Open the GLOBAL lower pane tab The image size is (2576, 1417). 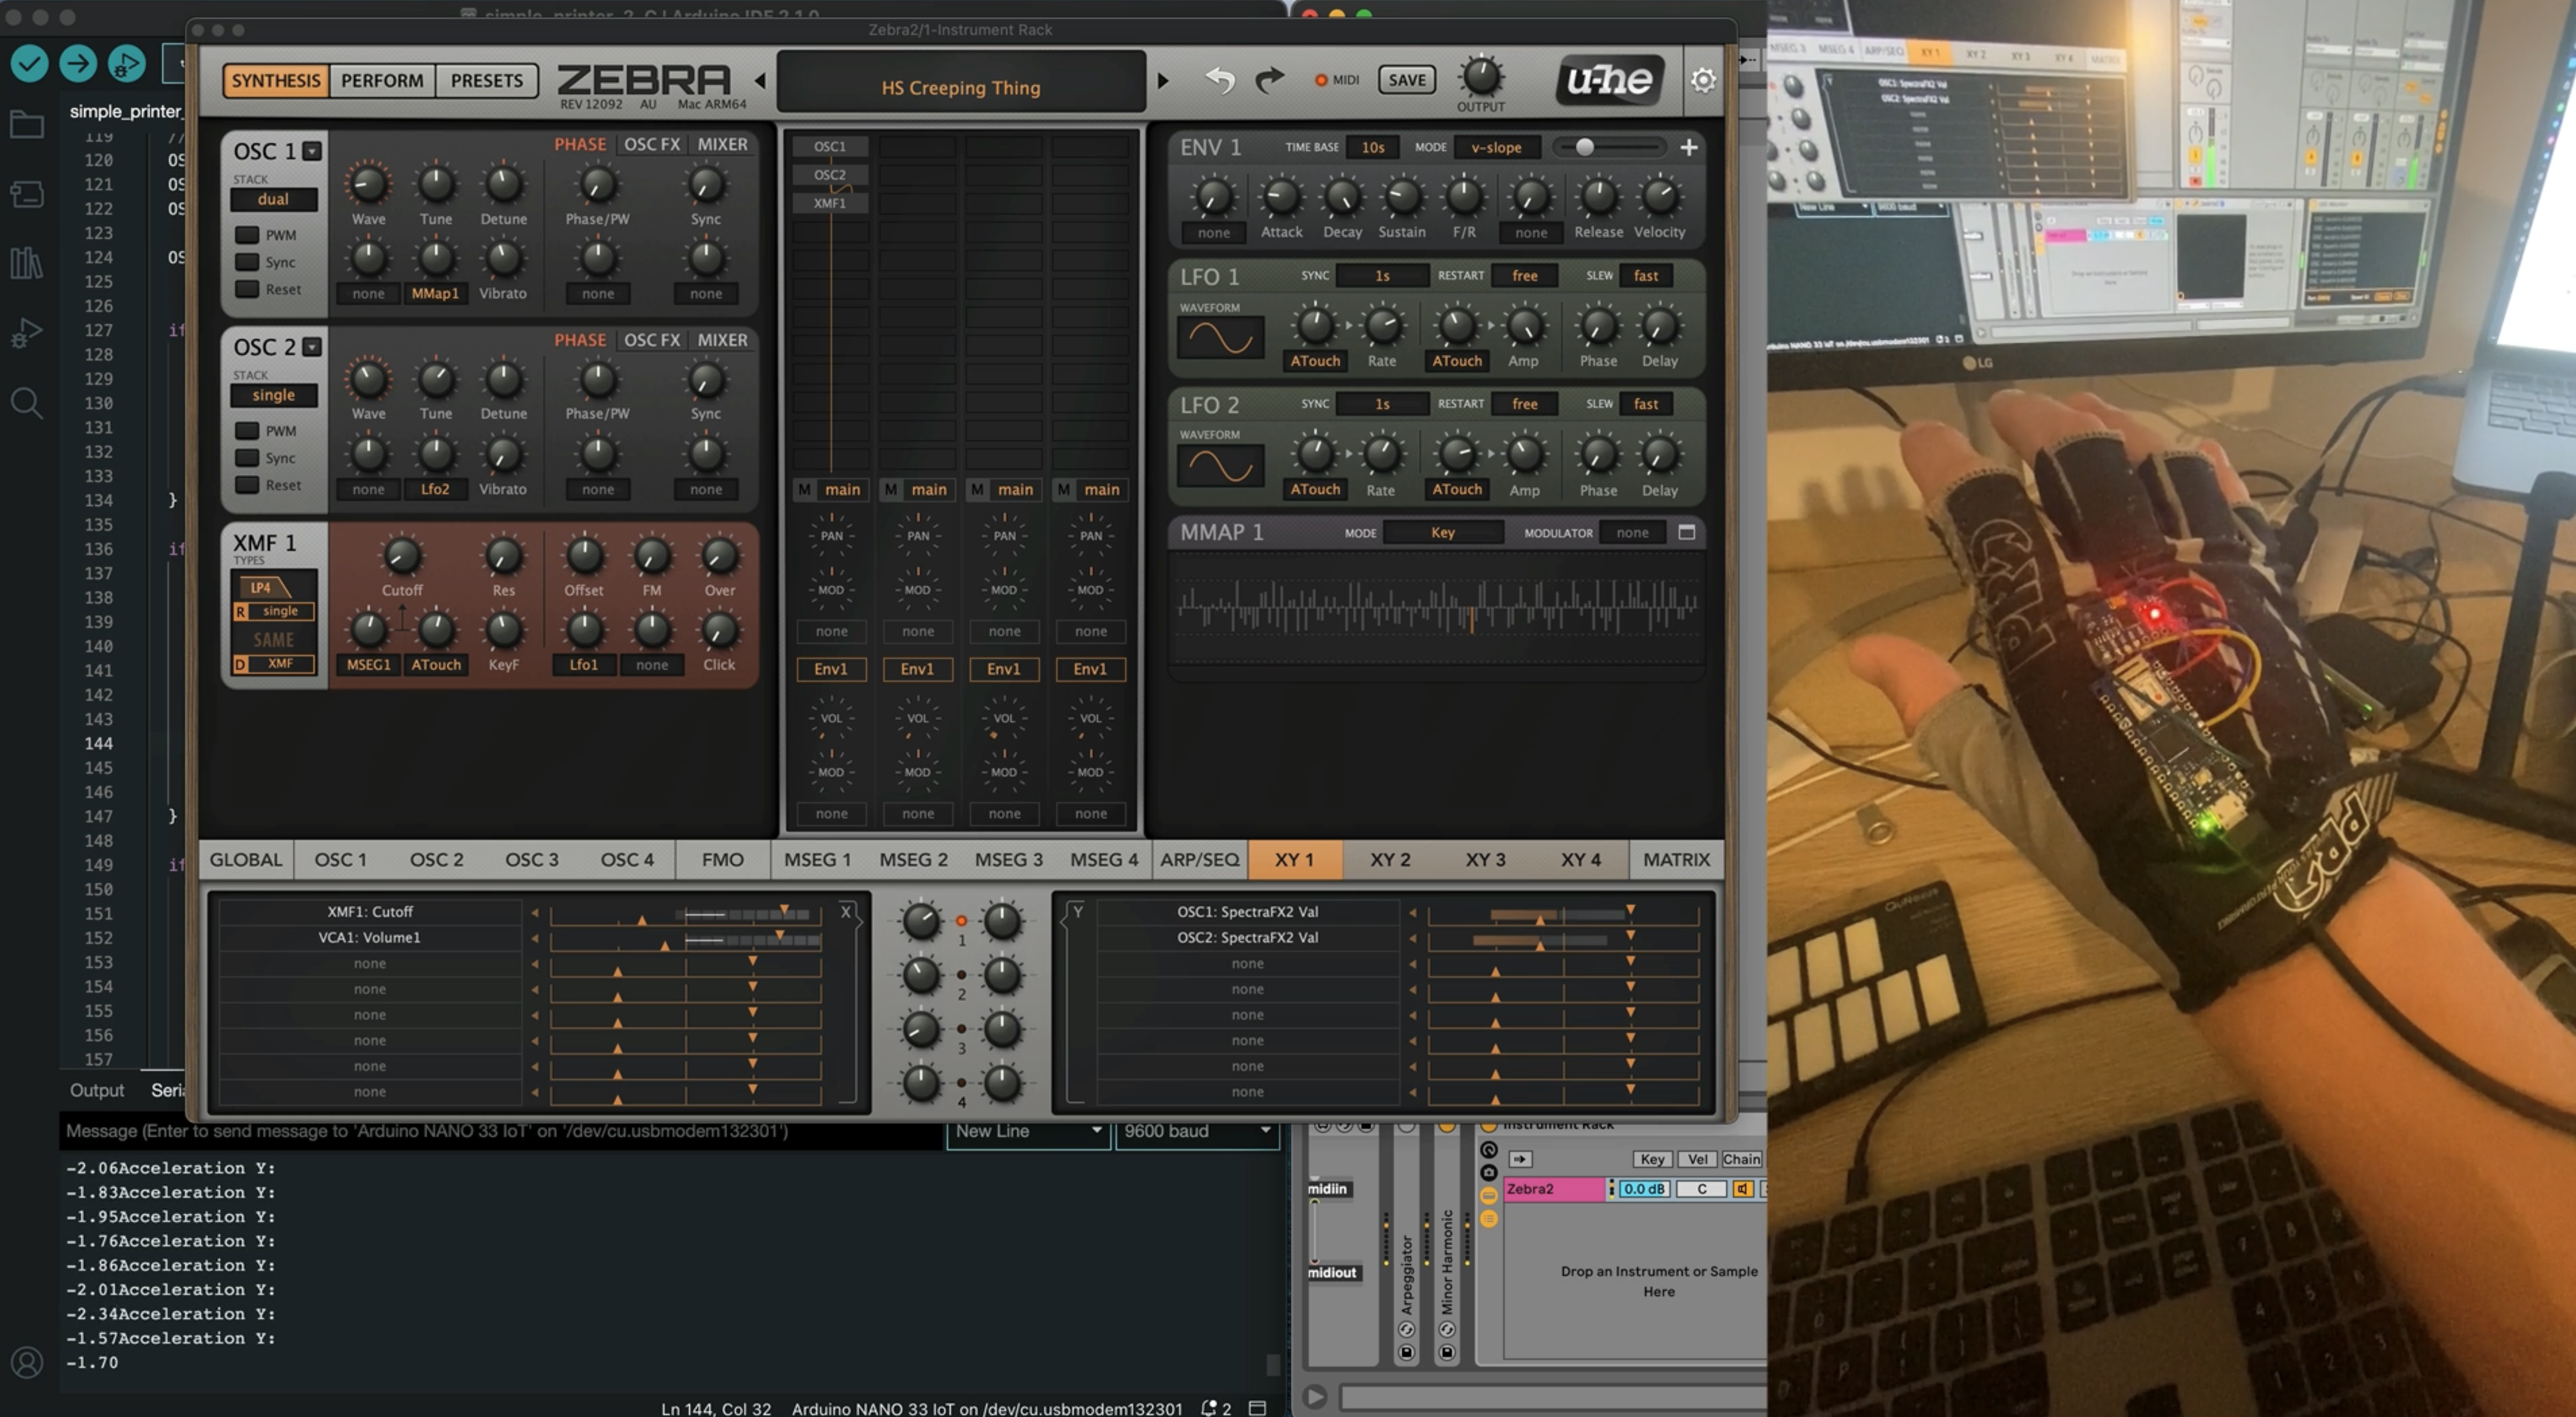[x=246, y=859]
